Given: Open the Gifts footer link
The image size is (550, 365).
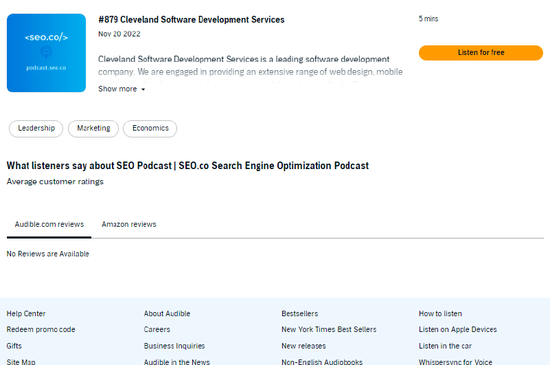Looking at the screenshot, I should point(14,346).
